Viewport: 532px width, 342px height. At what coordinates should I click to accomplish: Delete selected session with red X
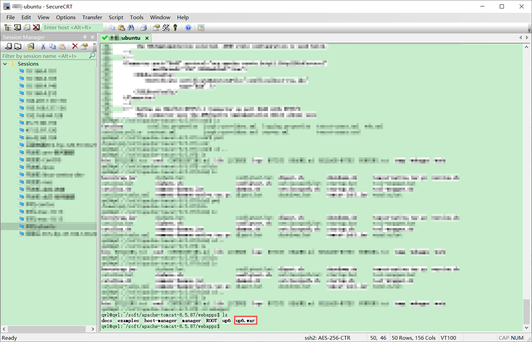coord(75,46)
